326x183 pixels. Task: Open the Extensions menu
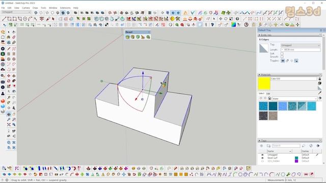coord(65,8)
